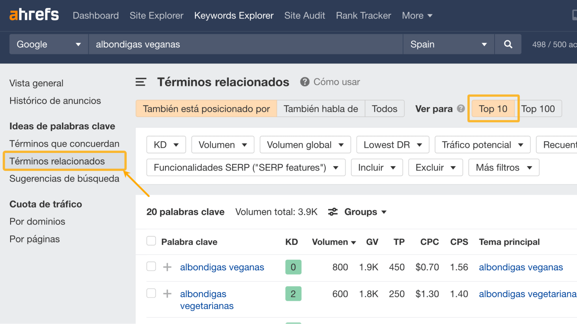
Task: Open the Términos que concuerdan report
Action: tap(64, 143)
